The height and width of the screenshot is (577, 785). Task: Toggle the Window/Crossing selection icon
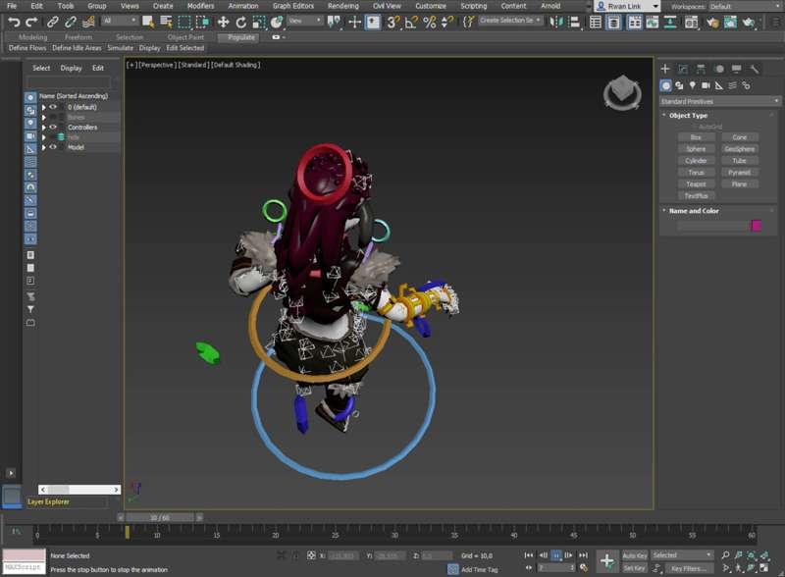tap(203, 22)
